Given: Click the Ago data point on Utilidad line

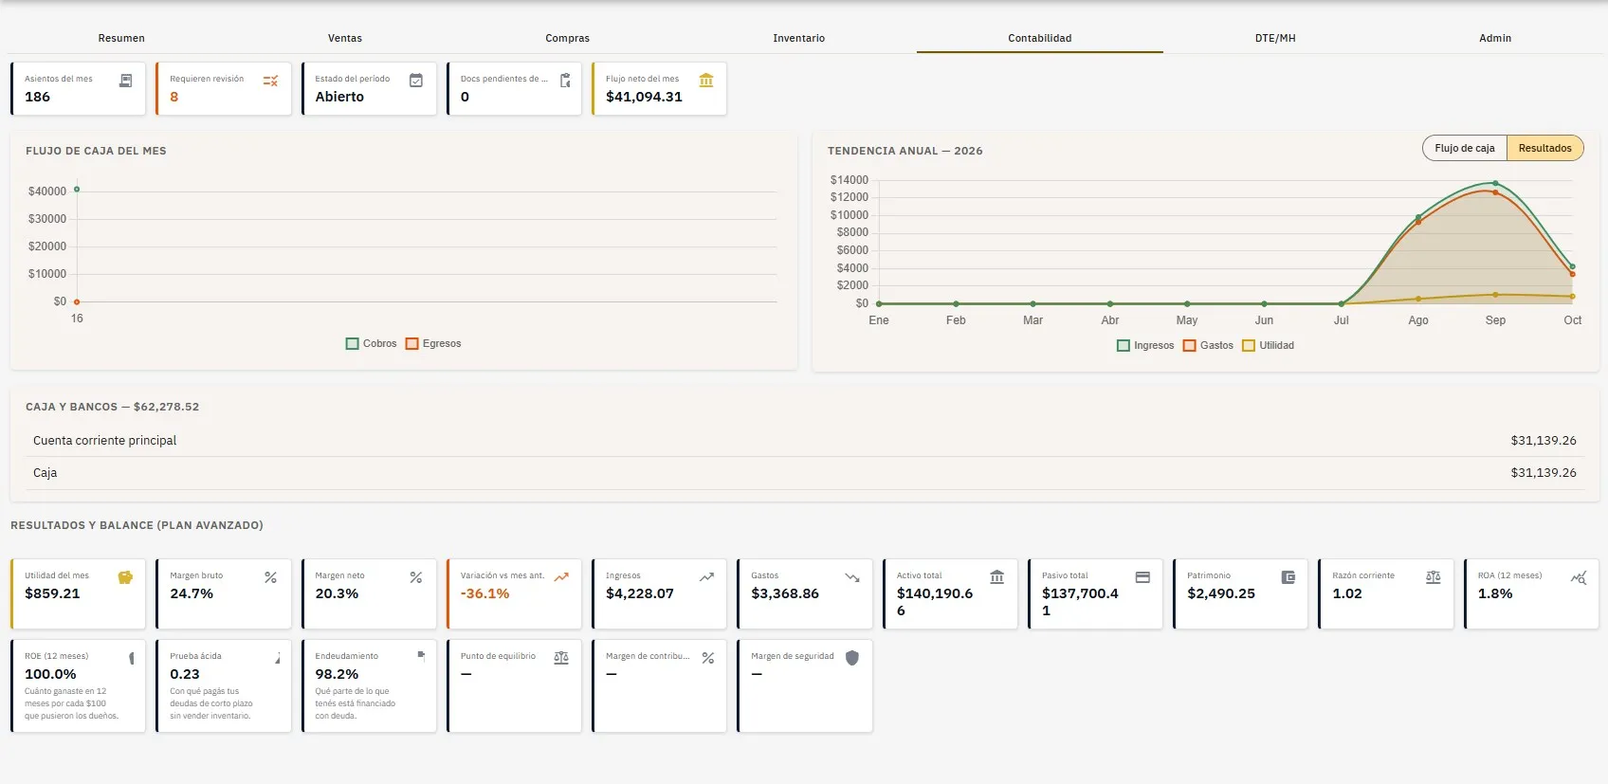Looking at the screenshot, I should (x=1418, y=299).
